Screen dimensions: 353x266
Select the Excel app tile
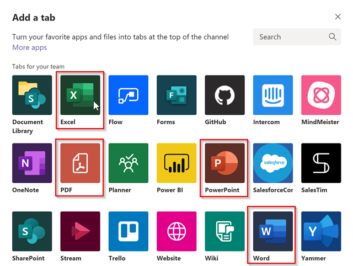pos(80,95)
